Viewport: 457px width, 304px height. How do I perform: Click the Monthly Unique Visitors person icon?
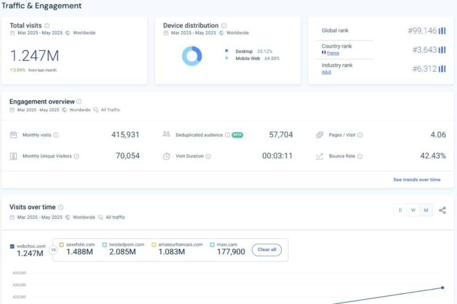tap(13, 156)
